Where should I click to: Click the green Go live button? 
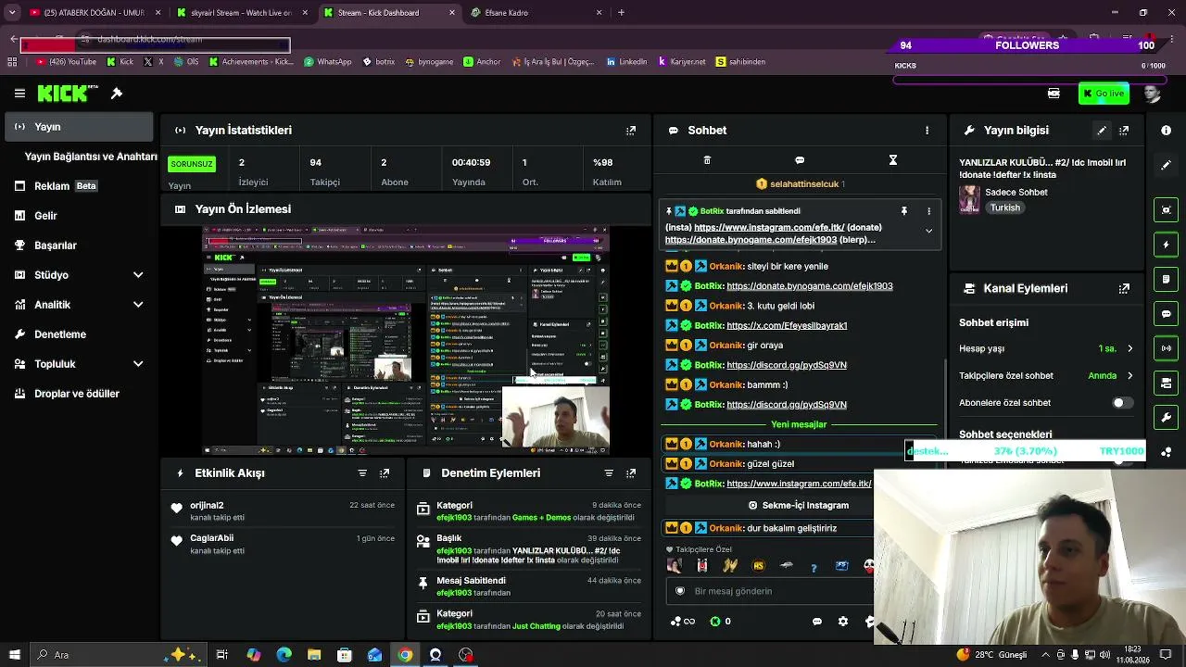[x=1104, y=94]
